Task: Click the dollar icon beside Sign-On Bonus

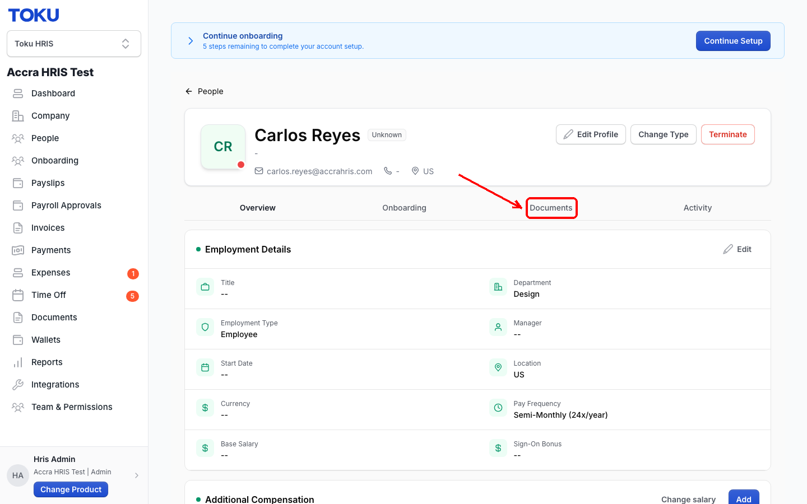Action: tap(498, 449)
